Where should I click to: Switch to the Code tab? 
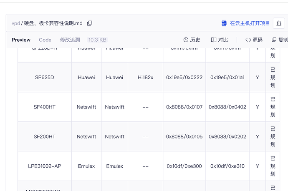[45, 40]
